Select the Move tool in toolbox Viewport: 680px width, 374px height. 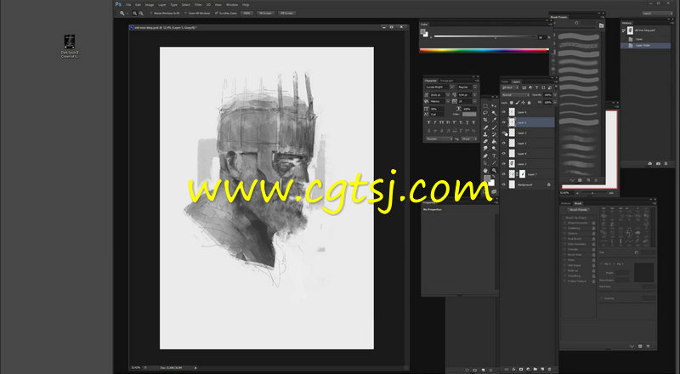(x=494, y=106)
